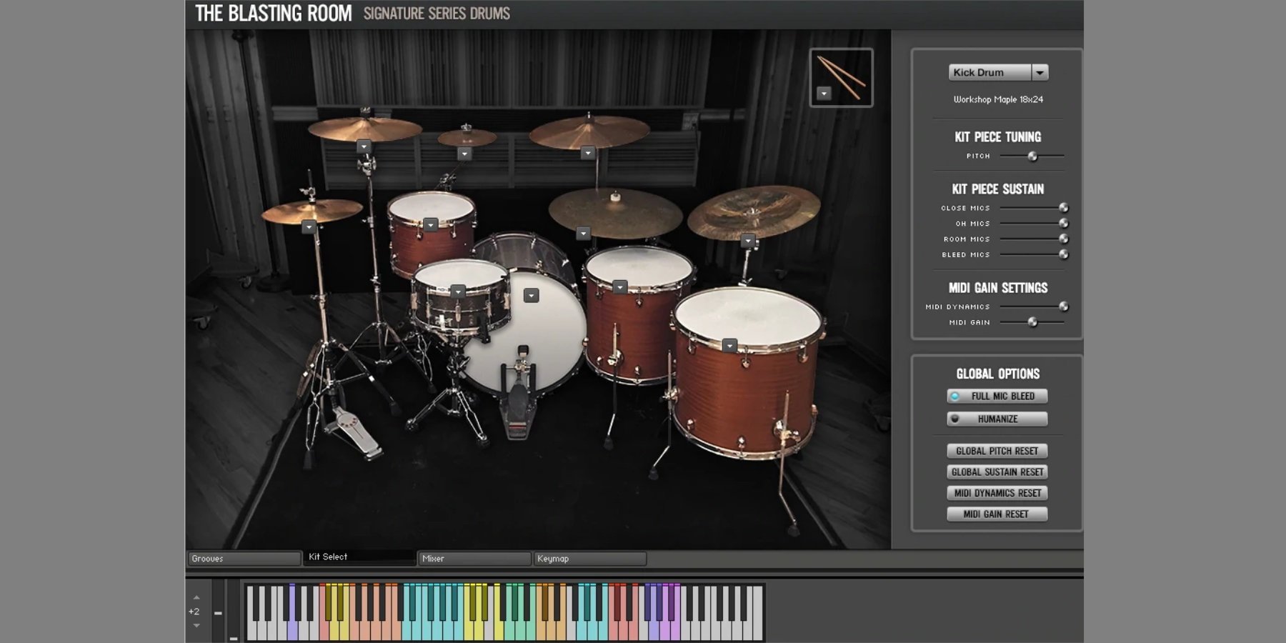Click the large floor tom arrow marker

pos(729,346)
